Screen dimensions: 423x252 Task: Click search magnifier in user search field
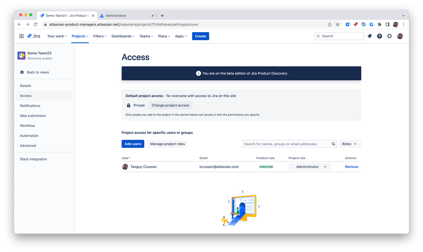coord(333,144)
